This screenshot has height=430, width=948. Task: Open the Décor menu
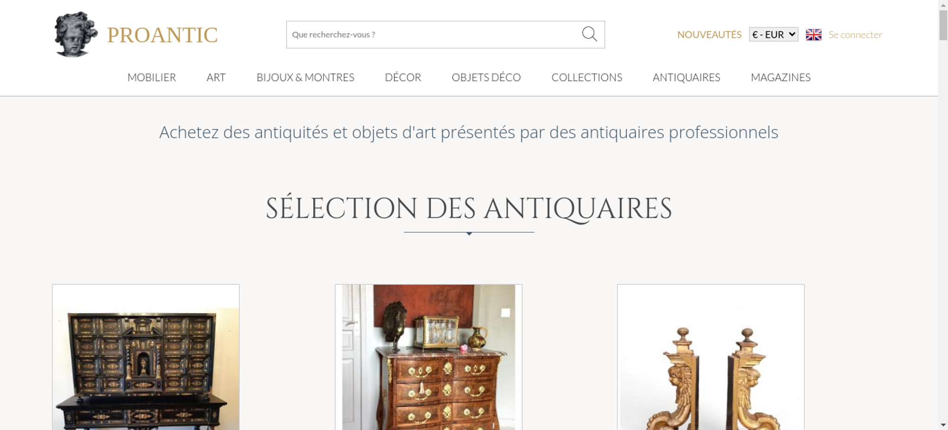[403, 77]
